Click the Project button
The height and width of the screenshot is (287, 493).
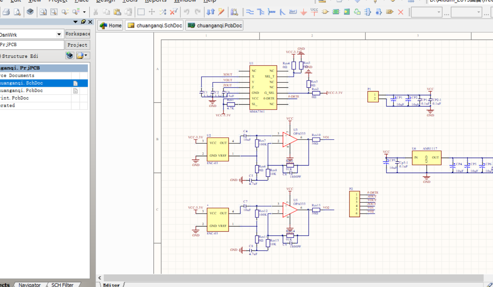coord(77,45)
